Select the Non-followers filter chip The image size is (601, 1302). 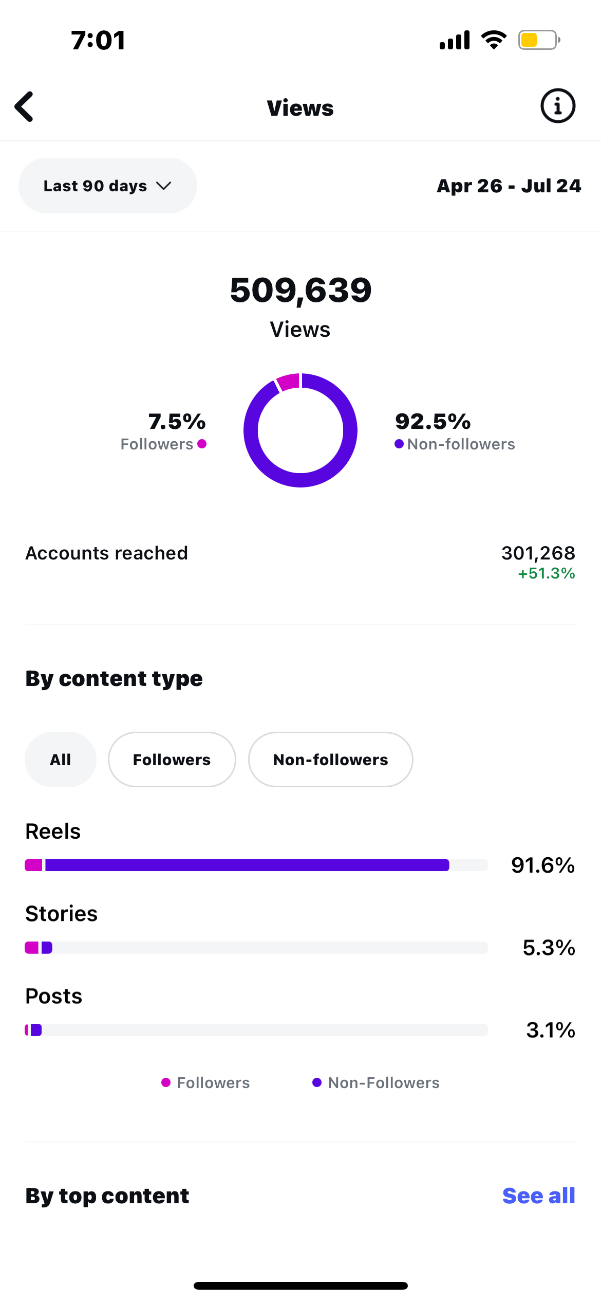[x=330, y=759]
